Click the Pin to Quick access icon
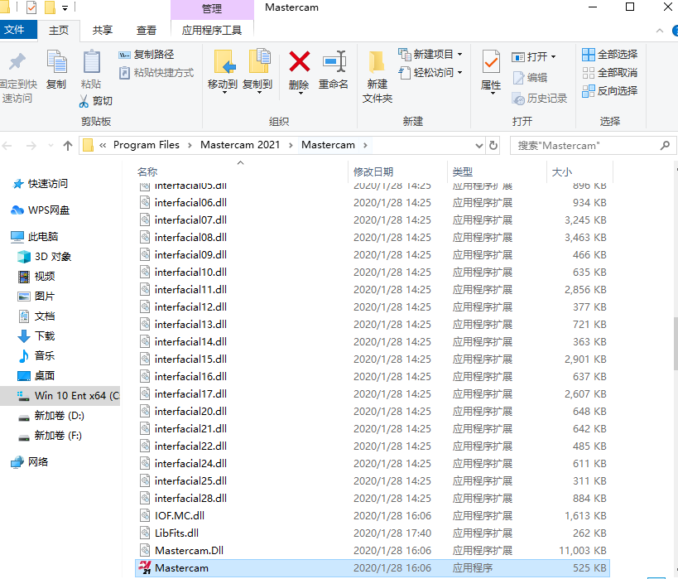Viewport: 678px width, 579px height. pos(17,62)
